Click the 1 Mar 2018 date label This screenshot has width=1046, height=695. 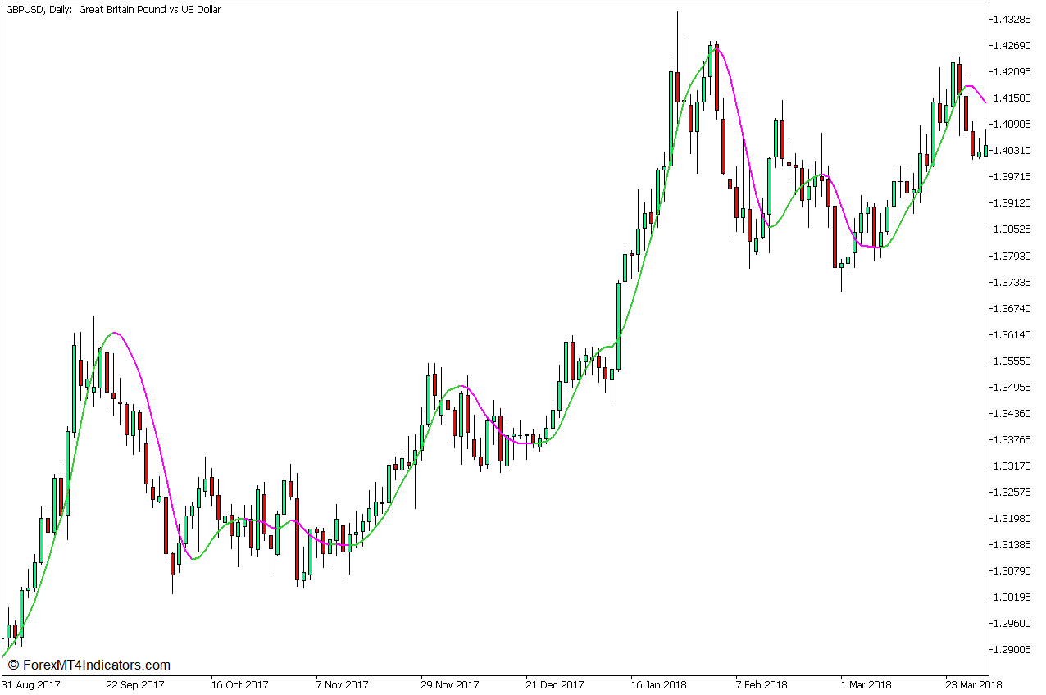868,685
